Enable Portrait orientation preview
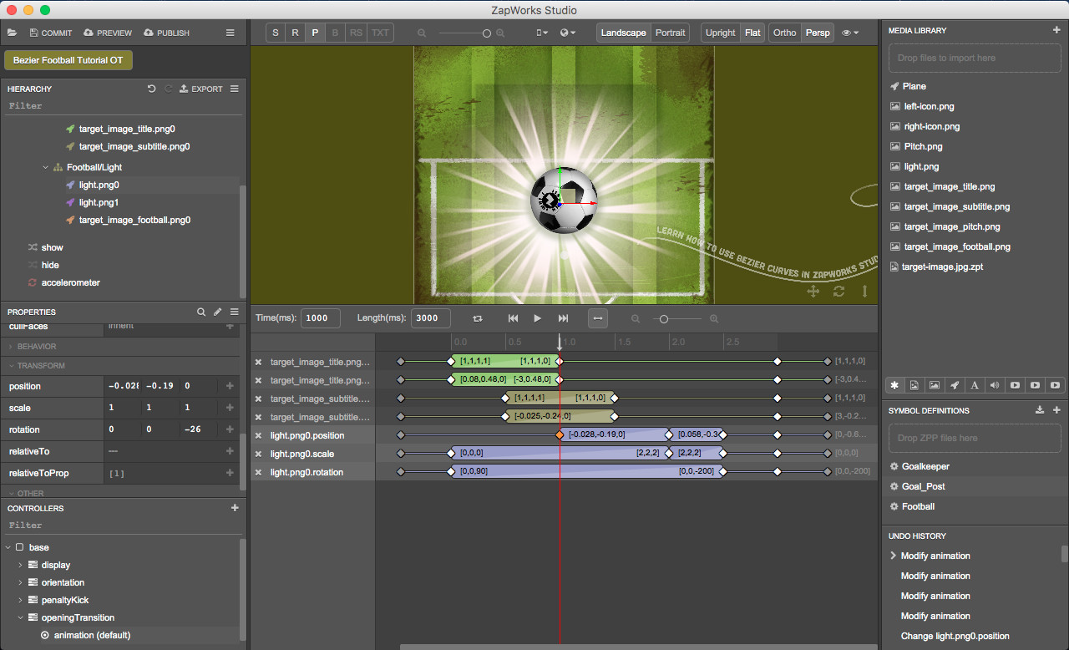The image size is (1069, 650). click(x=670, y=32)
